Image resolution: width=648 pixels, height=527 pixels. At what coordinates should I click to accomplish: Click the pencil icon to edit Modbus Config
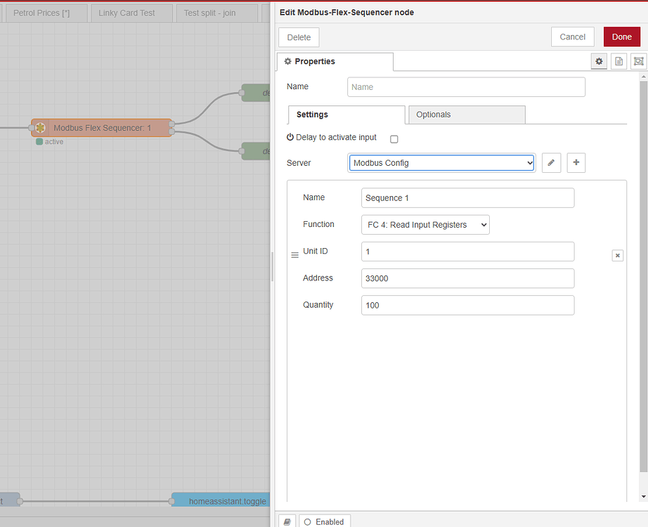pos(551,162)
